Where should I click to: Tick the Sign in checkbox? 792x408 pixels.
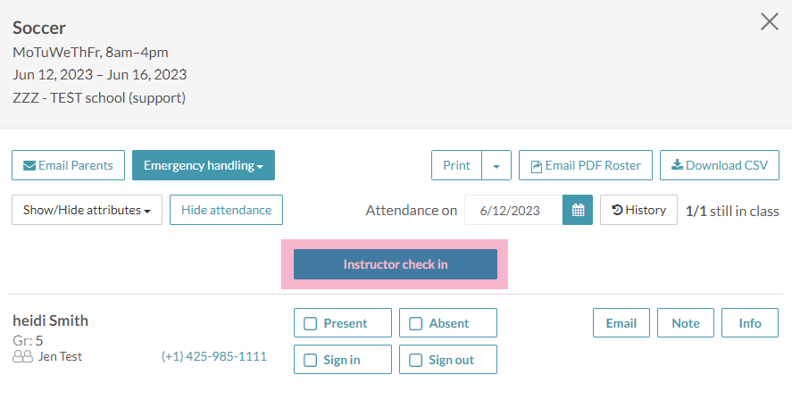click(x=311, y=361)
